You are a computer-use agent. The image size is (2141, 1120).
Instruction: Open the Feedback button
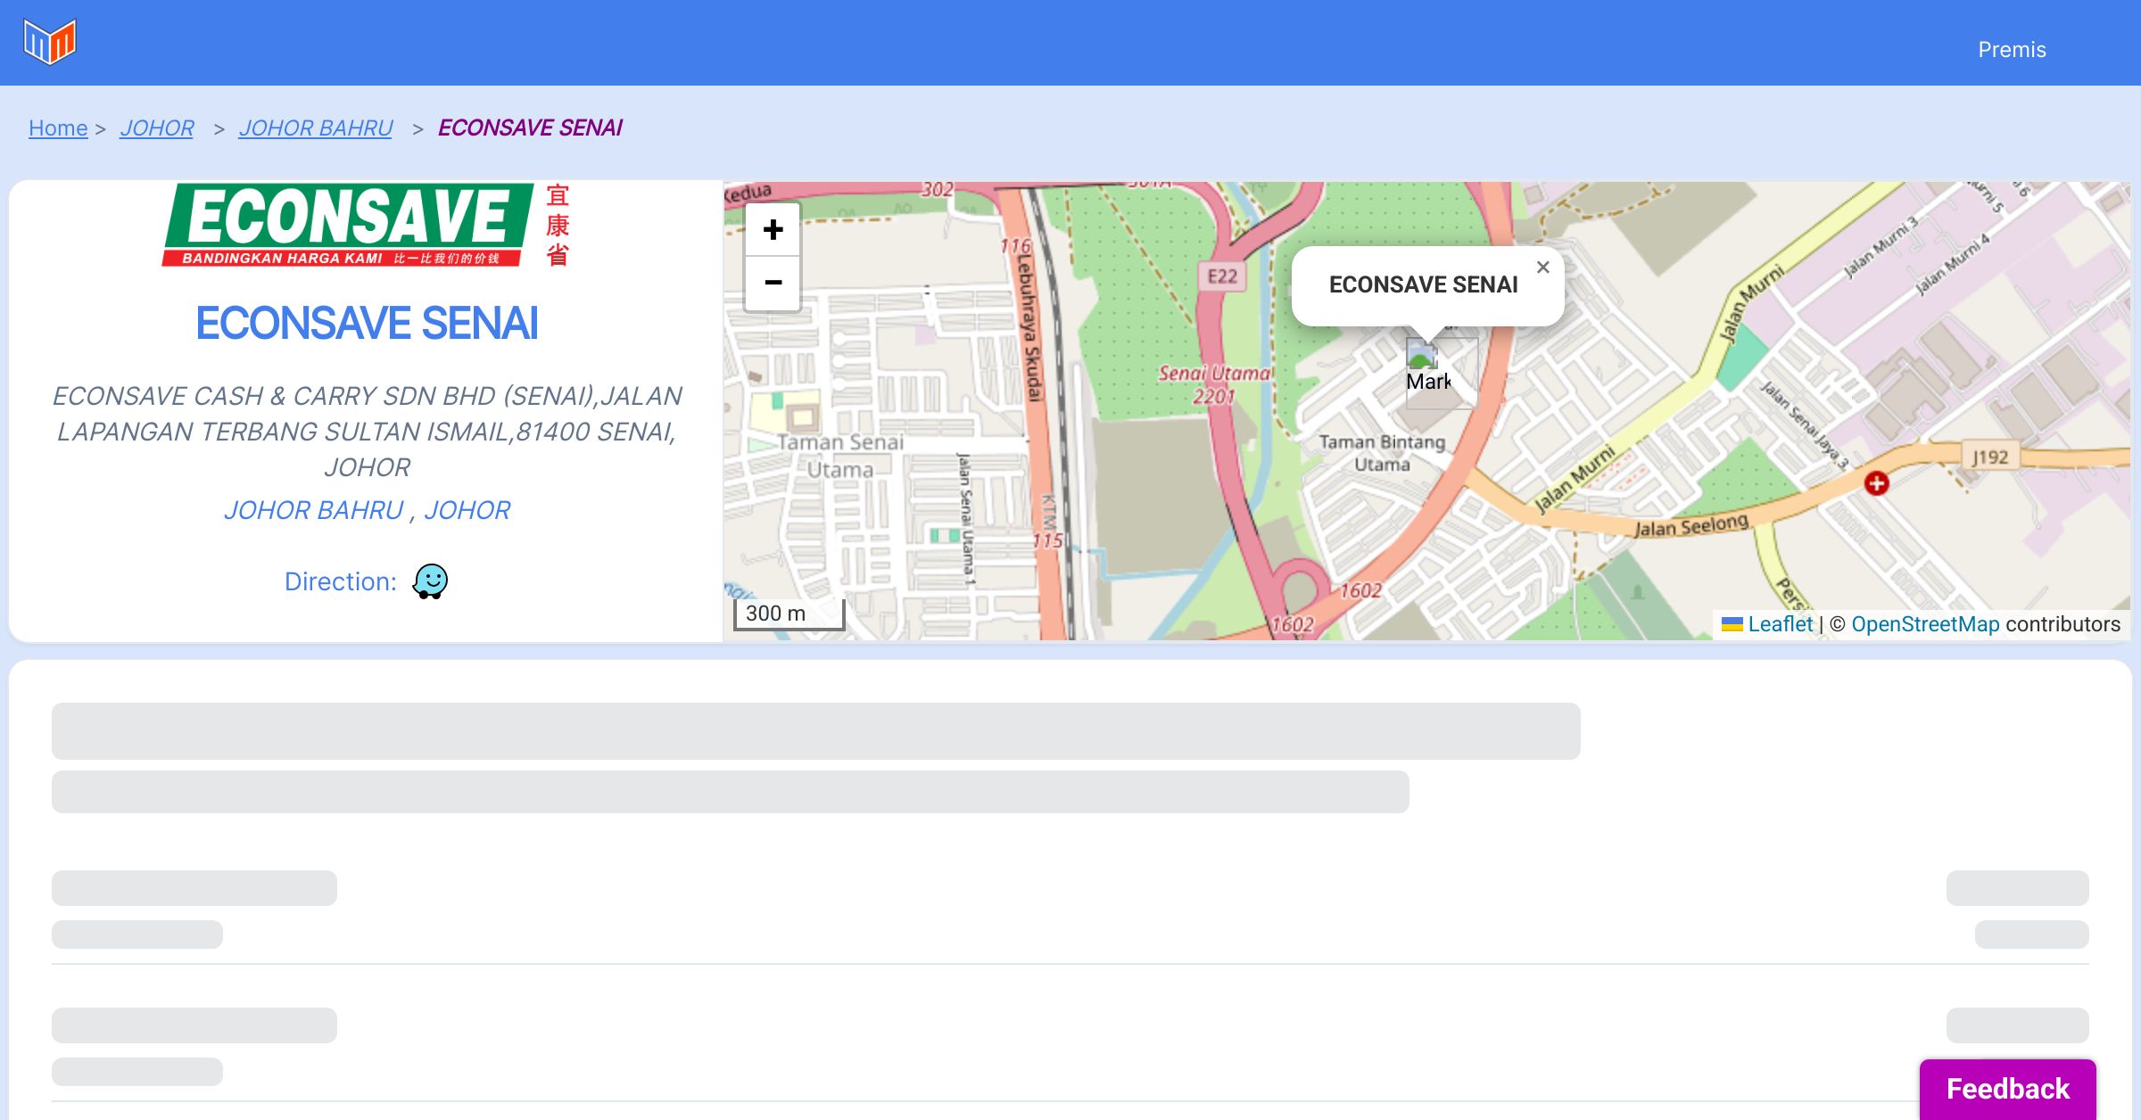(x=2007, y=1088)
